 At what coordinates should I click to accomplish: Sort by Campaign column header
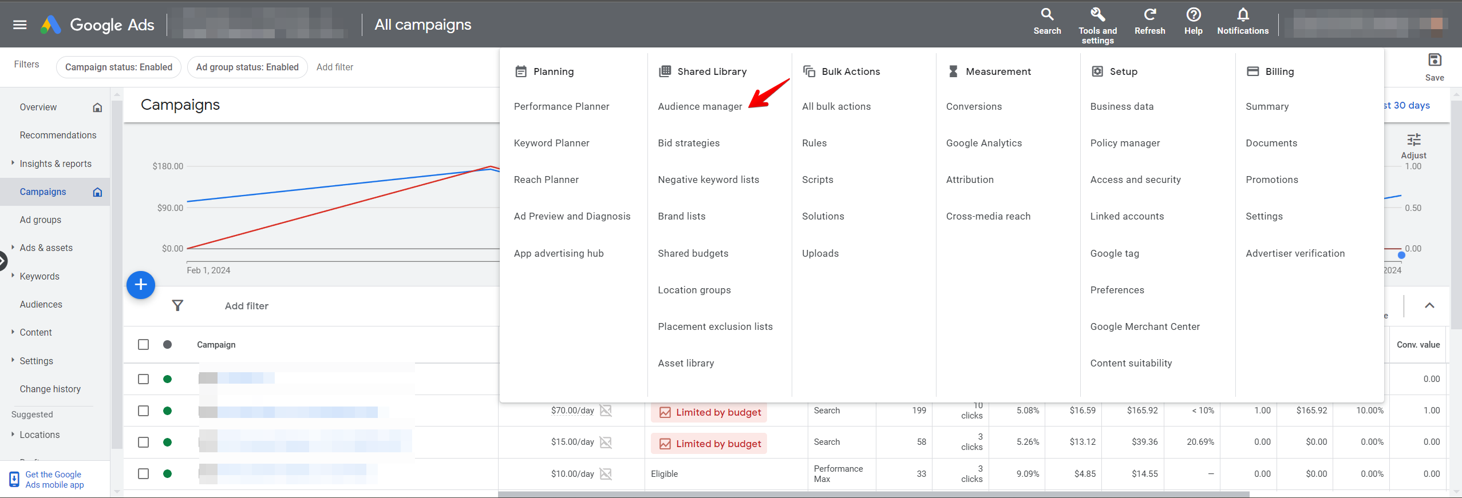tap(216, 345)
